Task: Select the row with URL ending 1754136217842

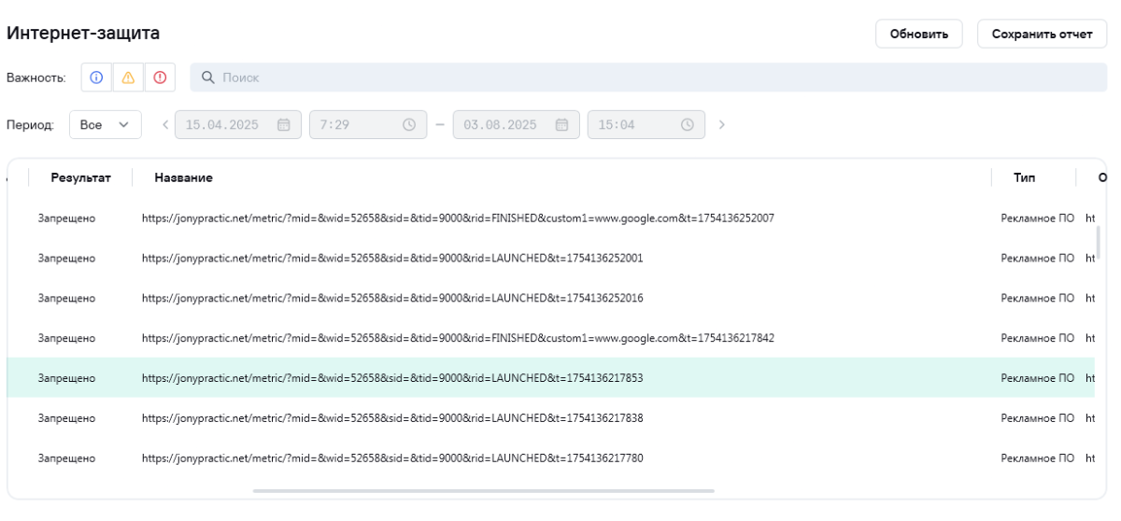Action: (551, 338)
